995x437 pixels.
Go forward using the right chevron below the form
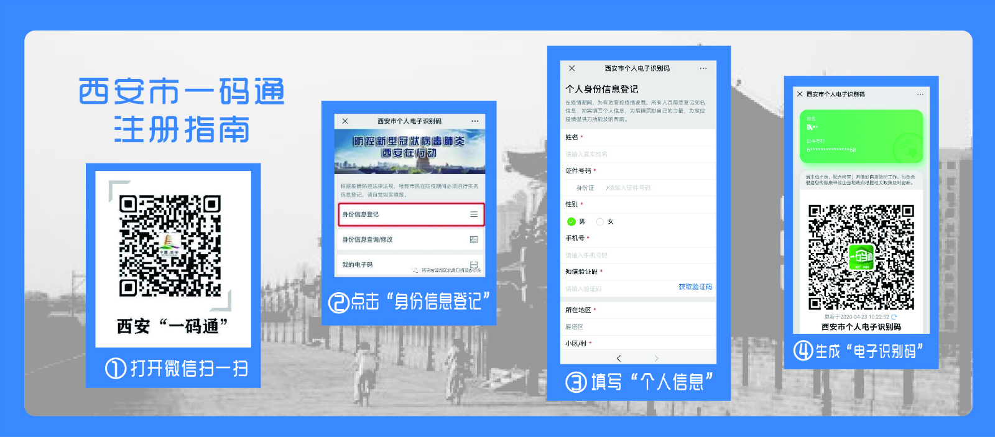[x=657, y=358]
